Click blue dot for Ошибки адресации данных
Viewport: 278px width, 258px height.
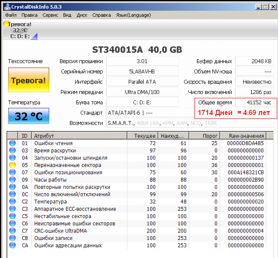[x=12, y=245]
